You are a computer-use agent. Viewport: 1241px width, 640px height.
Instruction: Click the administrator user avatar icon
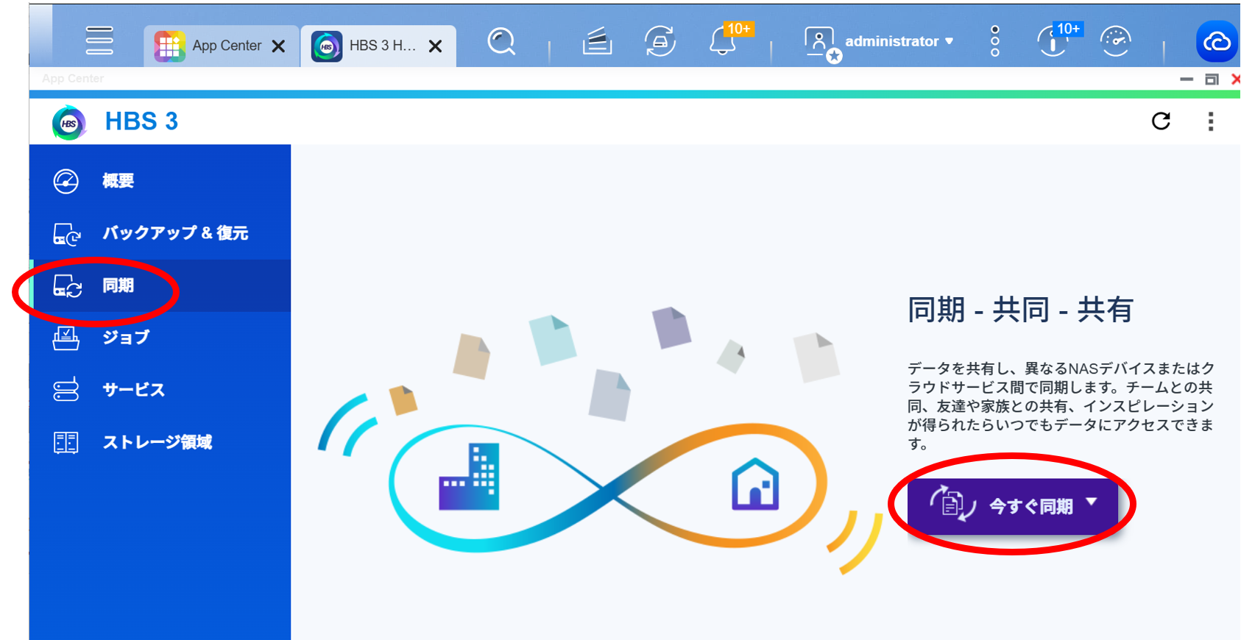[819, 42]
